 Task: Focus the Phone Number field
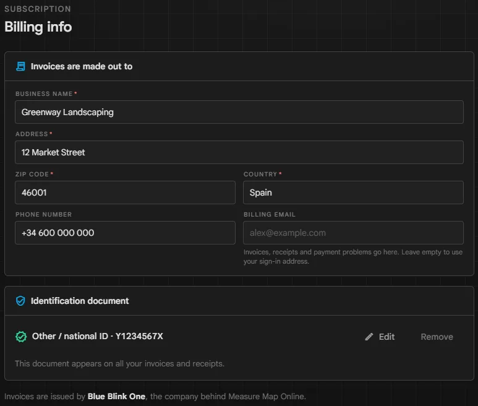click(x=126, y=233)
